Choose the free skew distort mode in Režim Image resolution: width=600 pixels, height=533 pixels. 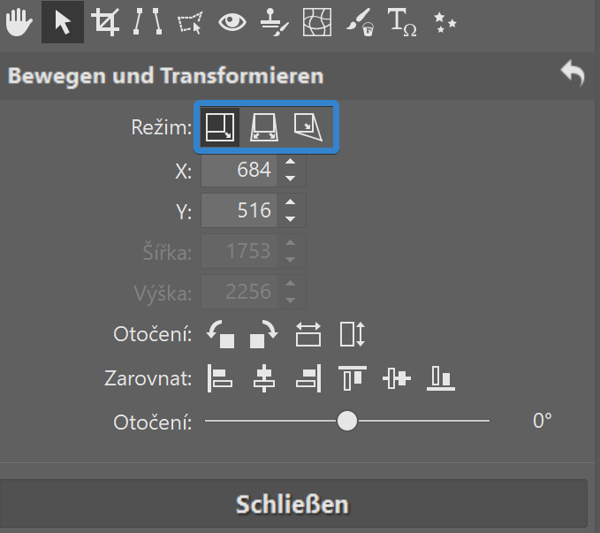pos(308,127)
